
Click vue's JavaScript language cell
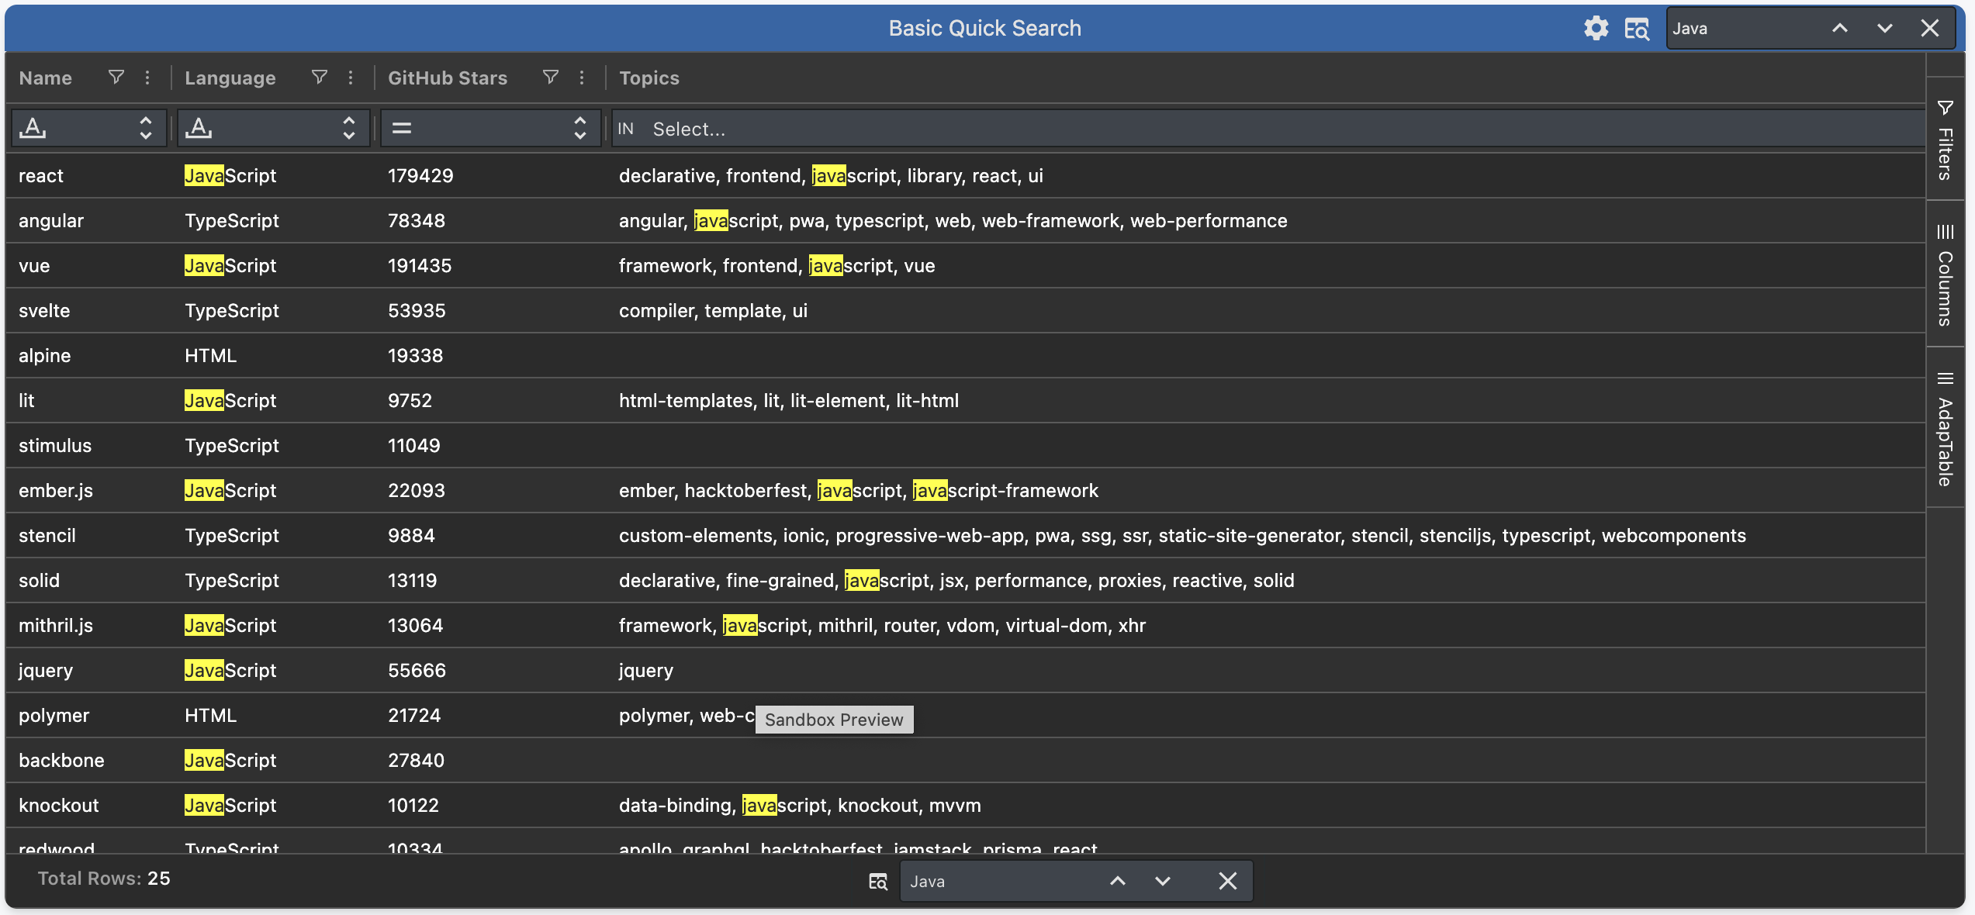(273, 266)
